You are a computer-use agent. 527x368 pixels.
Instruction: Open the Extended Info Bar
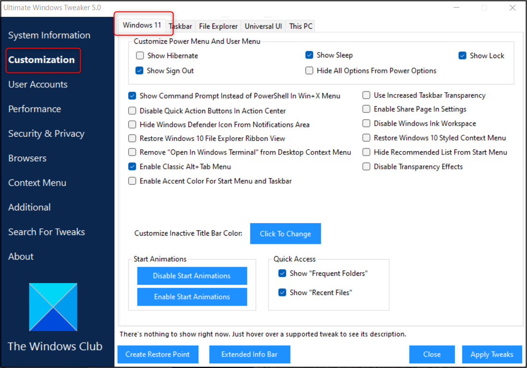pyautogui.click(x=249, y=354)
